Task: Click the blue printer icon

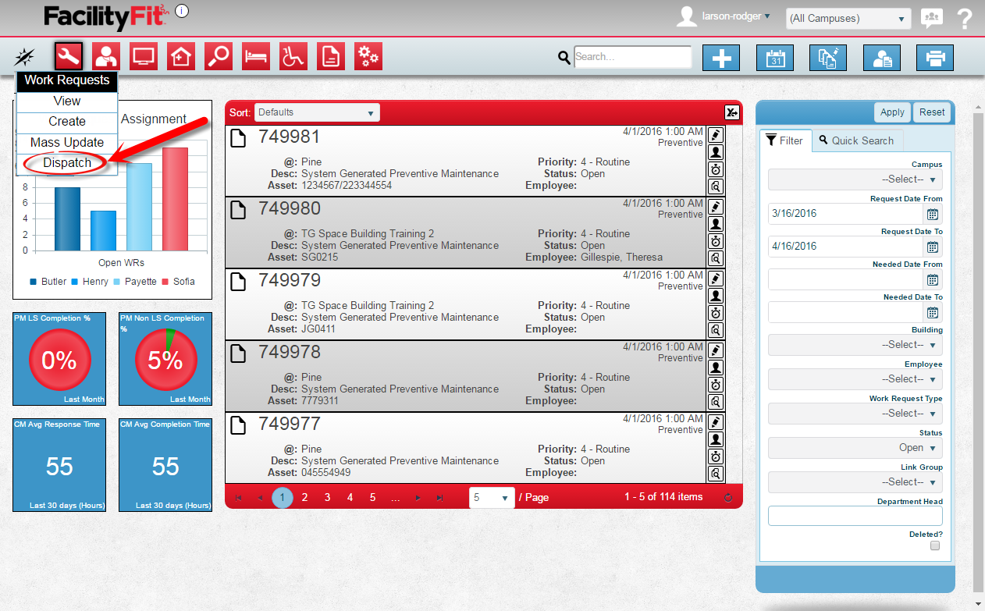Action: (x=935, y=58)
